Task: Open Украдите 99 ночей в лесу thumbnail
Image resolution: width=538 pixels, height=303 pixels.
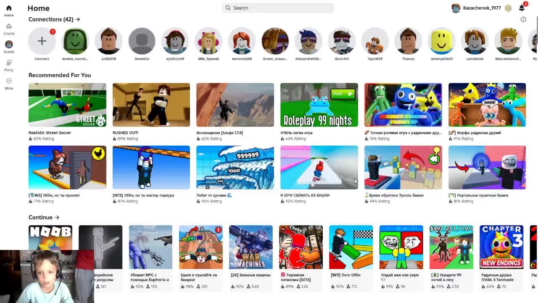Action: tap(451, 247)
